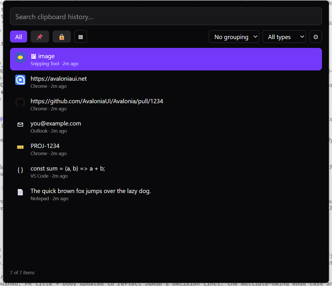
Task: Click the image thumbnail of Snipping Tool entry
Action: coord(20,57)
